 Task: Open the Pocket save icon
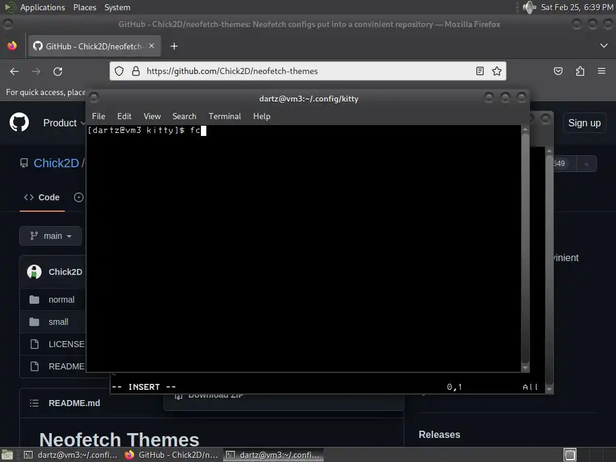pos(558,71)
